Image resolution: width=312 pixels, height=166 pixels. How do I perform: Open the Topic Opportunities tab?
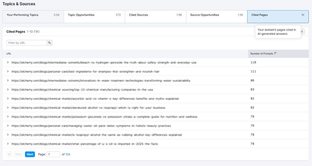94,17
